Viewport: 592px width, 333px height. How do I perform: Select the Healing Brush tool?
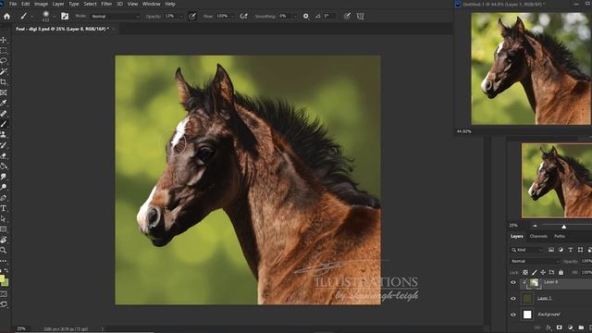coord(4,113)
